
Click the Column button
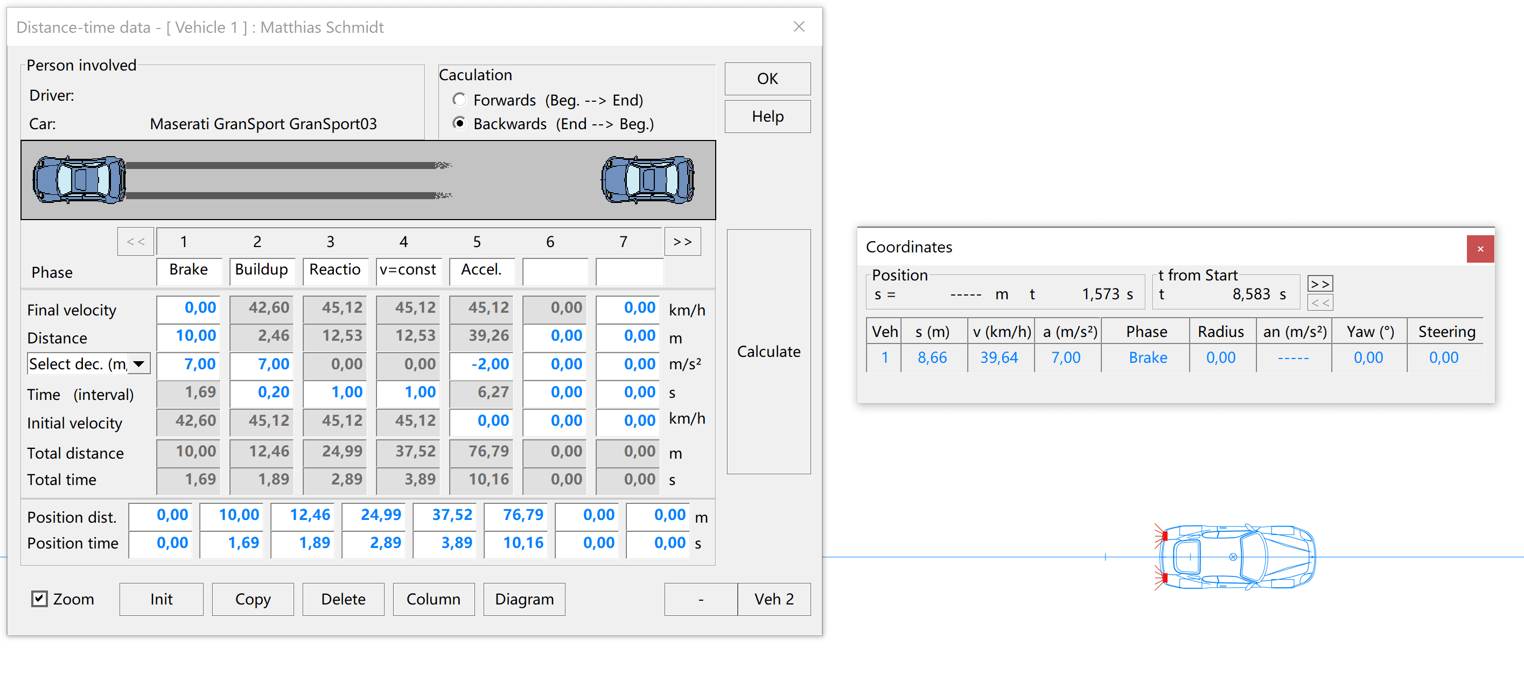[x=433, y=599]
